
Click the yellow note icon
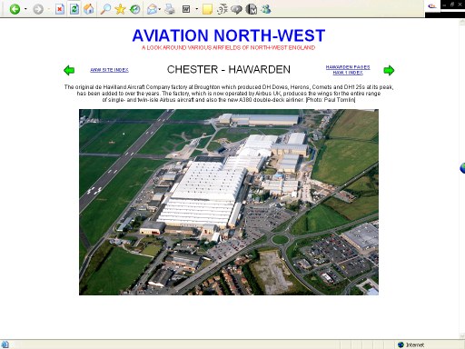207,9
